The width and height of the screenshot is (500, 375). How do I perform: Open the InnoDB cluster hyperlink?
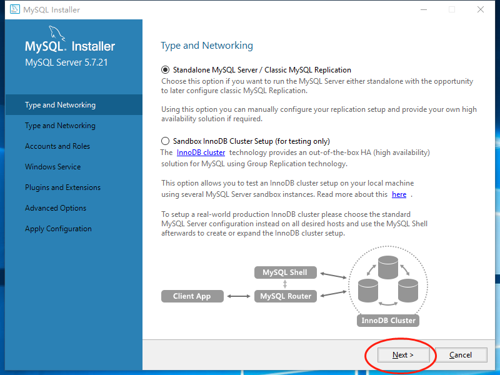[x=201, y=152]
